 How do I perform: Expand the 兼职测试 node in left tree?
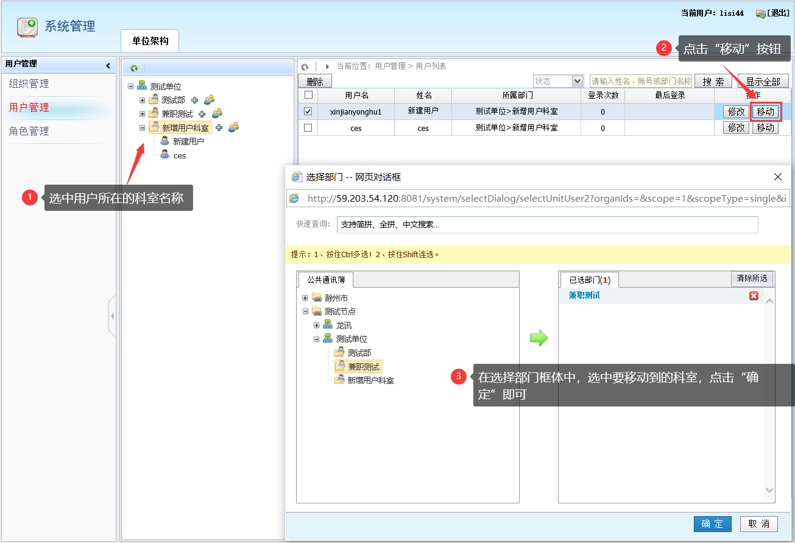coord(143,114)
